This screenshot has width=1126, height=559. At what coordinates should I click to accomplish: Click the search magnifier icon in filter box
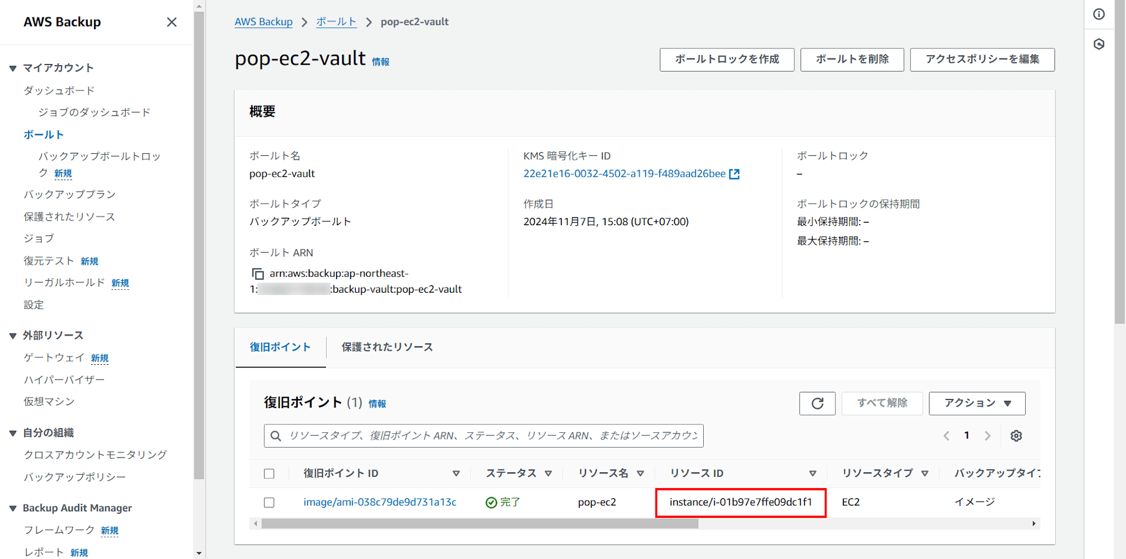click(x=276, y=436)
